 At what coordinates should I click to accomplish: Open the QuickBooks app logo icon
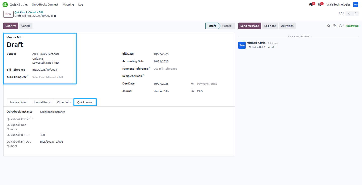(5, 5)
